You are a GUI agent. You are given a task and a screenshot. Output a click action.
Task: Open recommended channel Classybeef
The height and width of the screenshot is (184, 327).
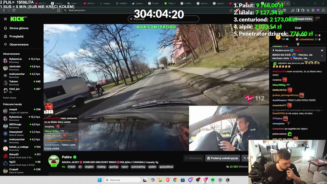coord(22,133)
